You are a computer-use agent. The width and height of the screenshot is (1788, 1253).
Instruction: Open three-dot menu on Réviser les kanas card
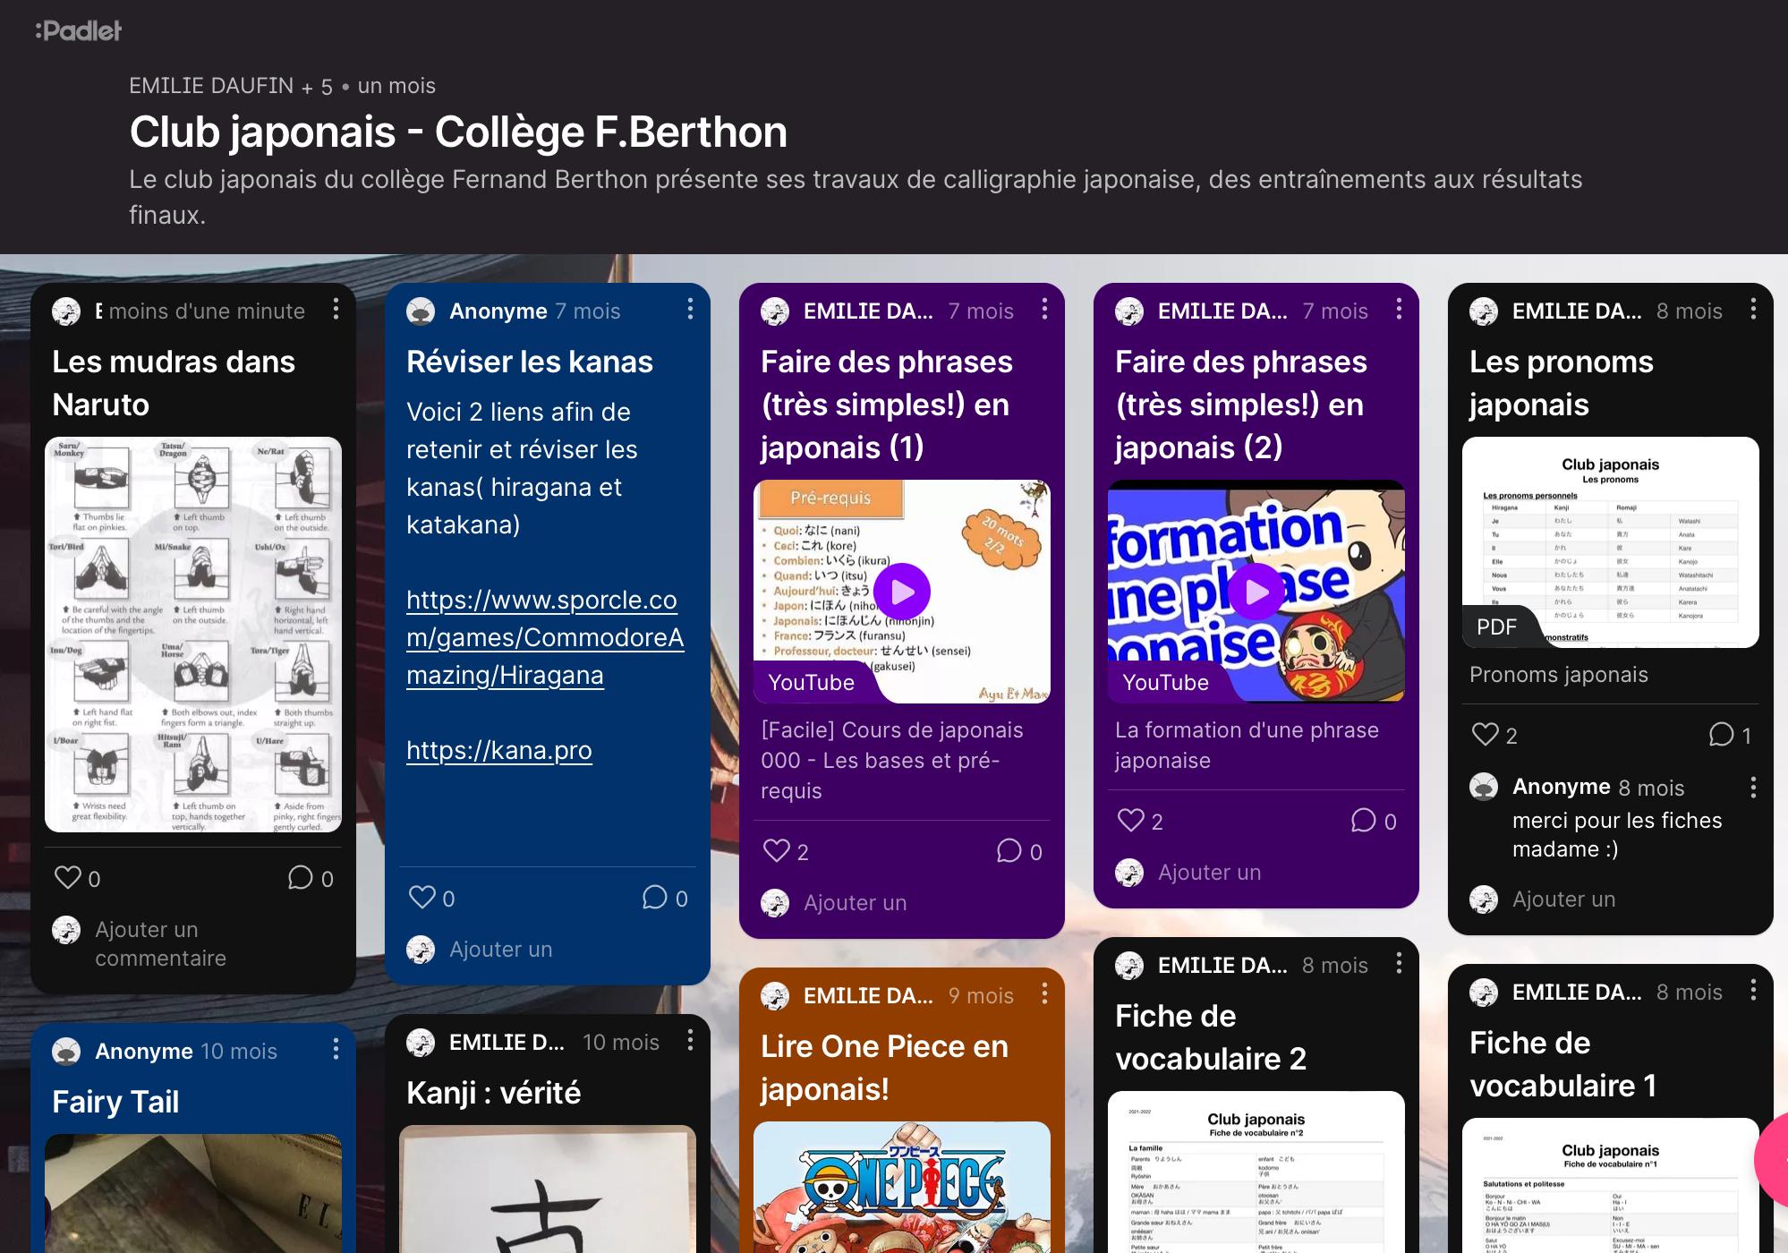[x=690, y=310]
